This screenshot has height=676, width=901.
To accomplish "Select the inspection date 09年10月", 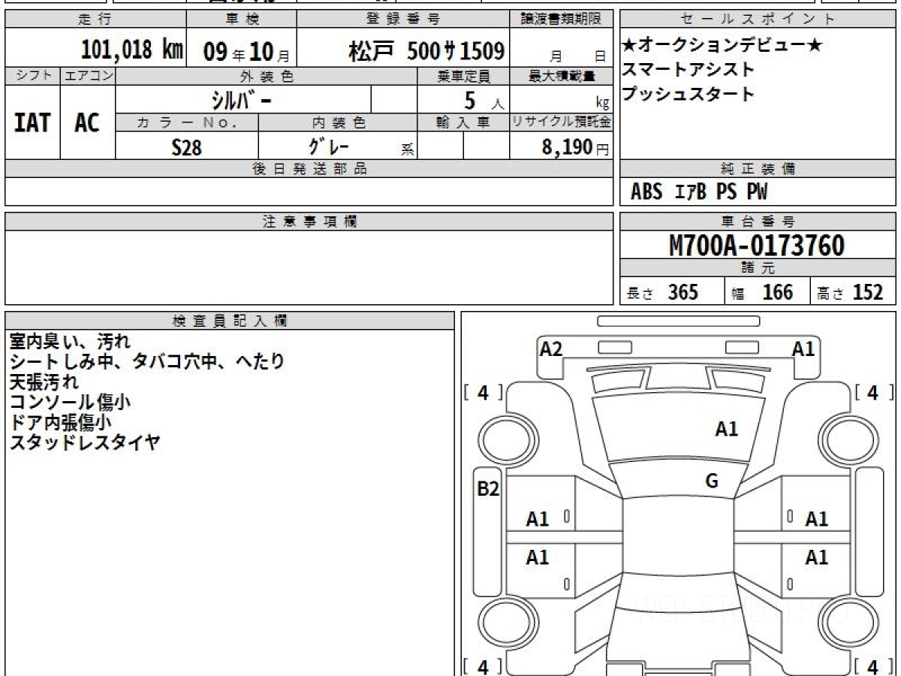I will pos(247,52).
